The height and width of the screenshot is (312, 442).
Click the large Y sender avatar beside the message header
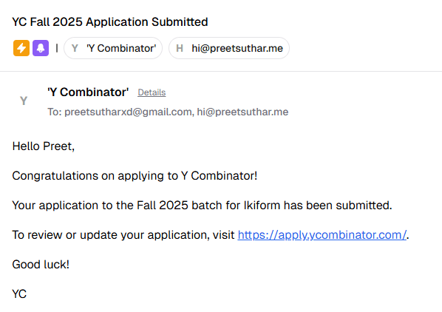[x=24, y=101]
